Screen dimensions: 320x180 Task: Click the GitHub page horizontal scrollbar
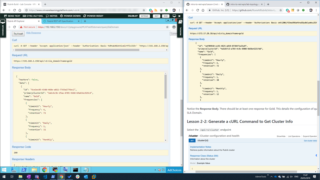pos(246,172)
